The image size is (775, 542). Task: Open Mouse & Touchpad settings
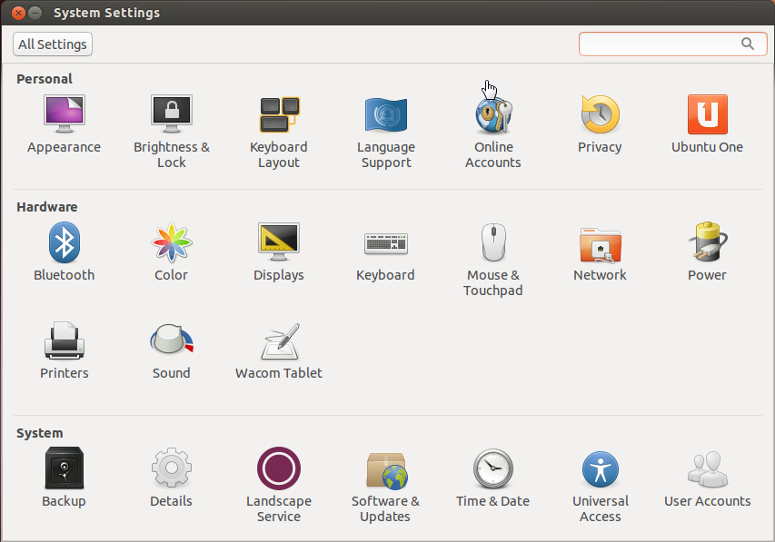[x=492, y=243]
